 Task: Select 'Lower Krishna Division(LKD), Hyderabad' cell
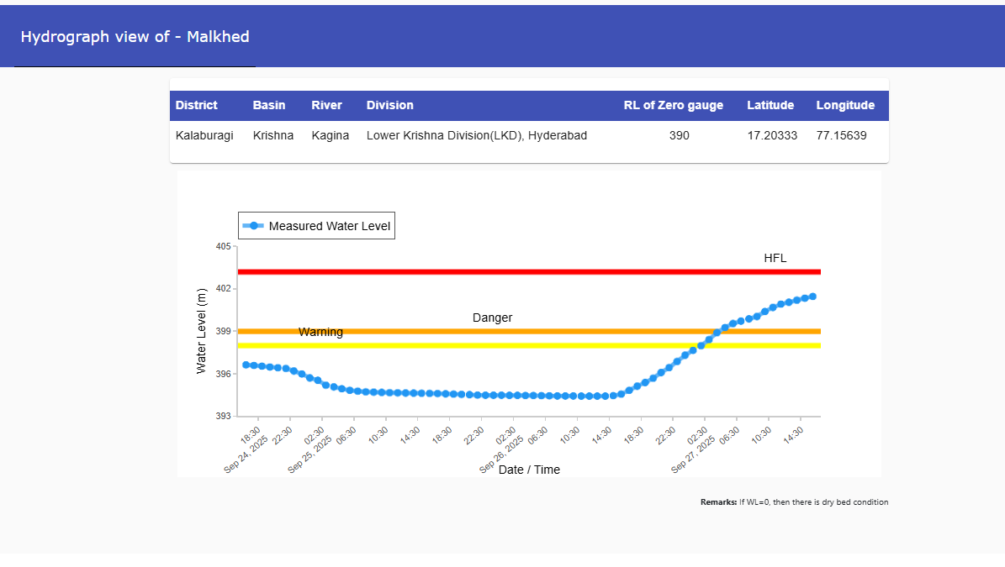[477, 136]
